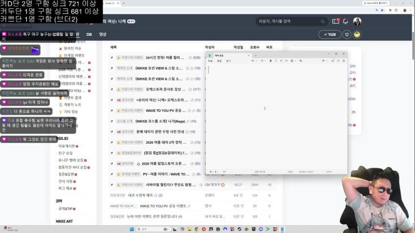Click the lounge search magnifier icon

[x=323, y=21]
